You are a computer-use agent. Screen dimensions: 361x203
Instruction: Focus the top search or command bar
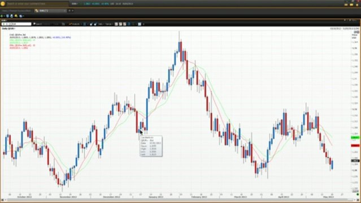(x=38, y=4)
